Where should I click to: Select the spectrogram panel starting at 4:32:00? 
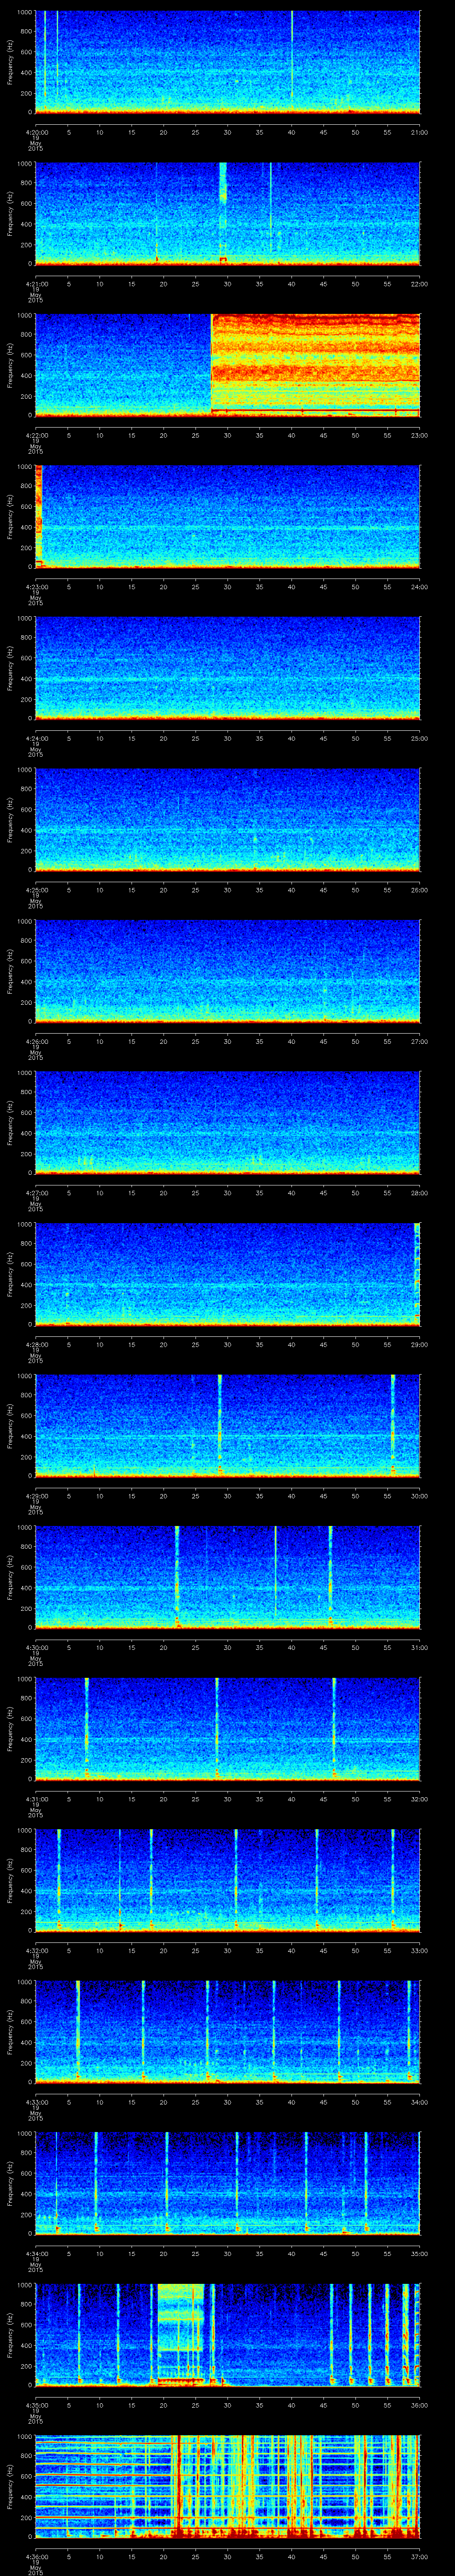tap(228, 1879)
